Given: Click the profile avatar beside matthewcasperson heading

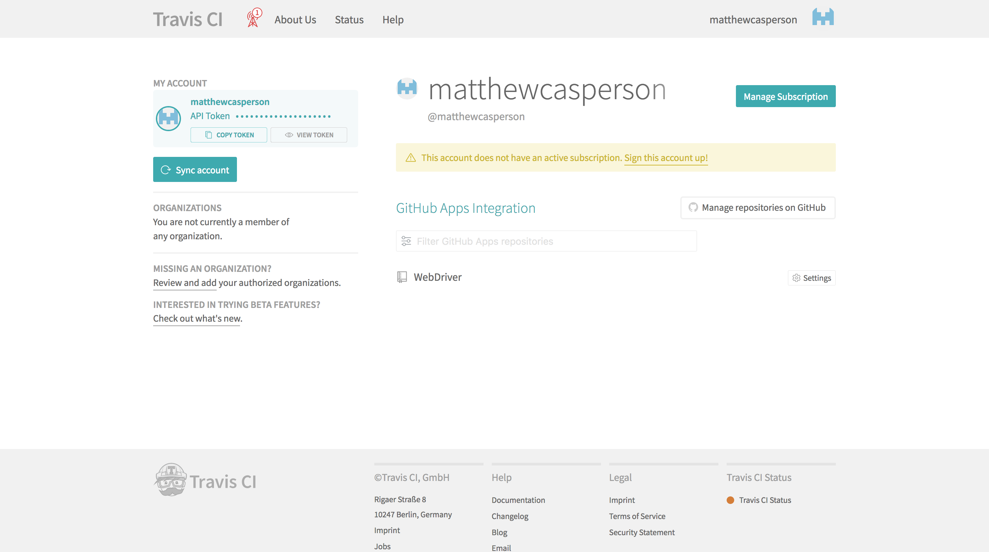Looking at the screenshot, I should point(407,88).
